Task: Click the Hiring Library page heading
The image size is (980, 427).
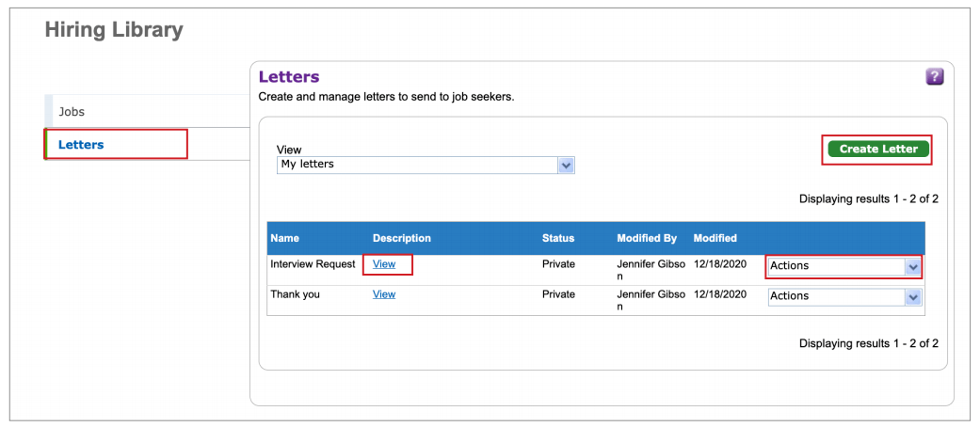Action: [114, 30]
